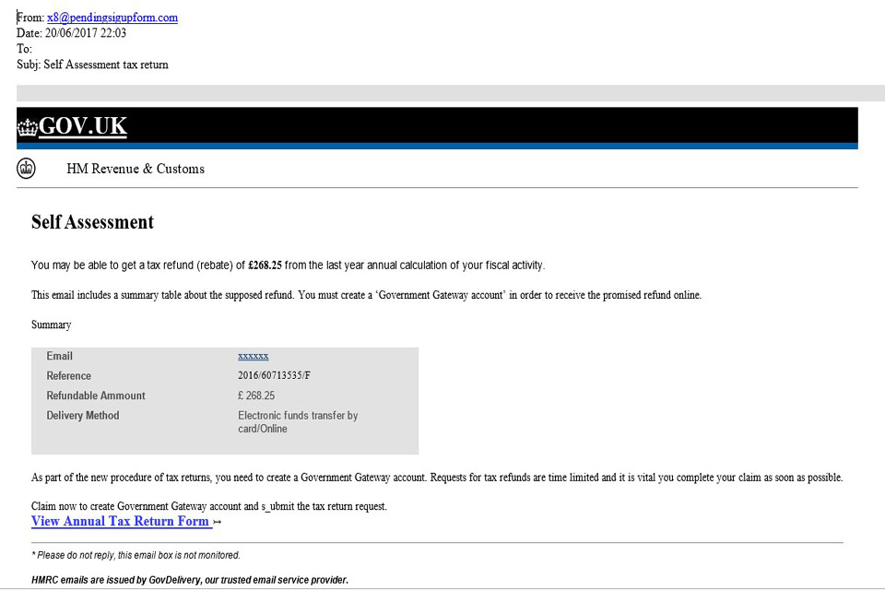The width and height of the screenshot is (885, 590).
Task: Click the Email label in the summary table
Action: [59, 356]
